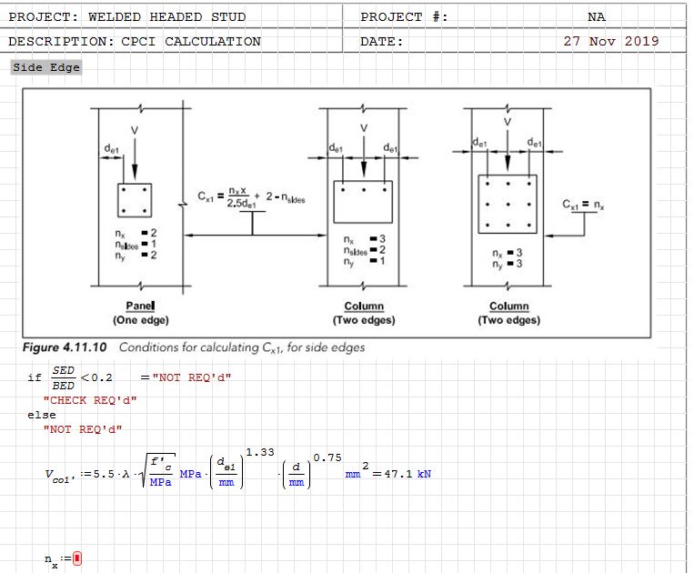Viewport: 694px width, 573px height.
Task: Click the Figure 4.11.10 caption
Action: click(194, 347)
